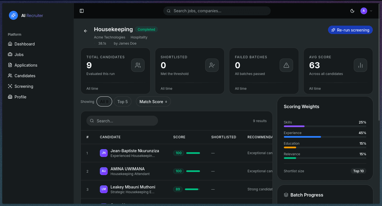Open Jean-Baptiste Nkurunziza's row
Image resolution: width=382 pixels, height=206 pixels.
[177, 153]
